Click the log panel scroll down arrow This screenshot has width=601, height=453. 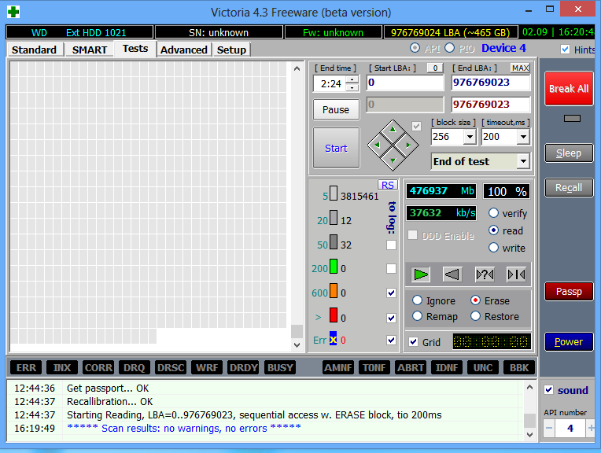[529, 434]
